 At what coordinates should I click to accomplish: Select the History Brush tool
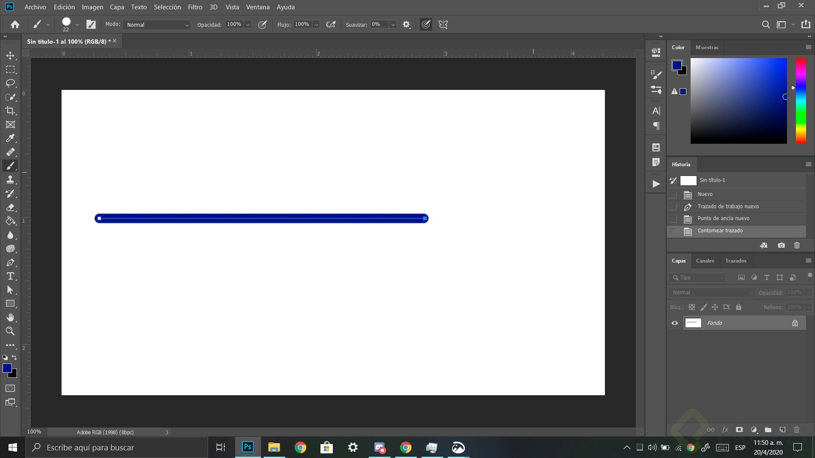[10, 194]
